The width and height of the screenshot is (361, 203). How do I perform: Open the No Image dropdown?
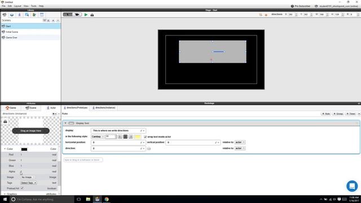tap(28, 177)
